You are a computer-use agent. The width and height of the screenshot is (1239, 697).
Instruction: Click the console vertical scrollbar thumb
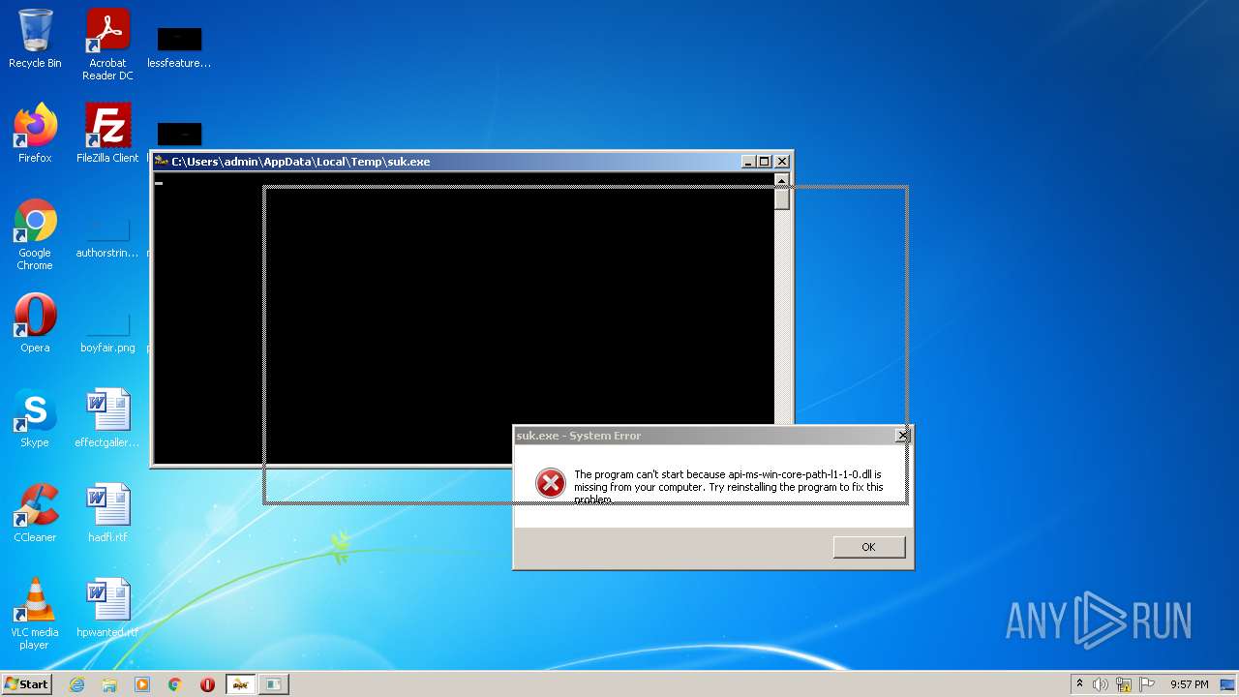(x=782, y=199)
